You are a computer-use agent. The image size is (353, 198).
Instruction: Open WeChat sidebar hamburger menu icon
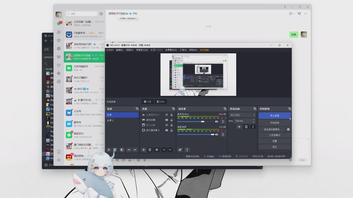coord(59,160)
